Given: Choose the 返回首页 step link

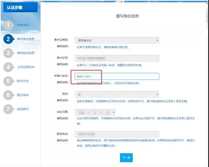Looking at the screenshot, I should (23, 109).
